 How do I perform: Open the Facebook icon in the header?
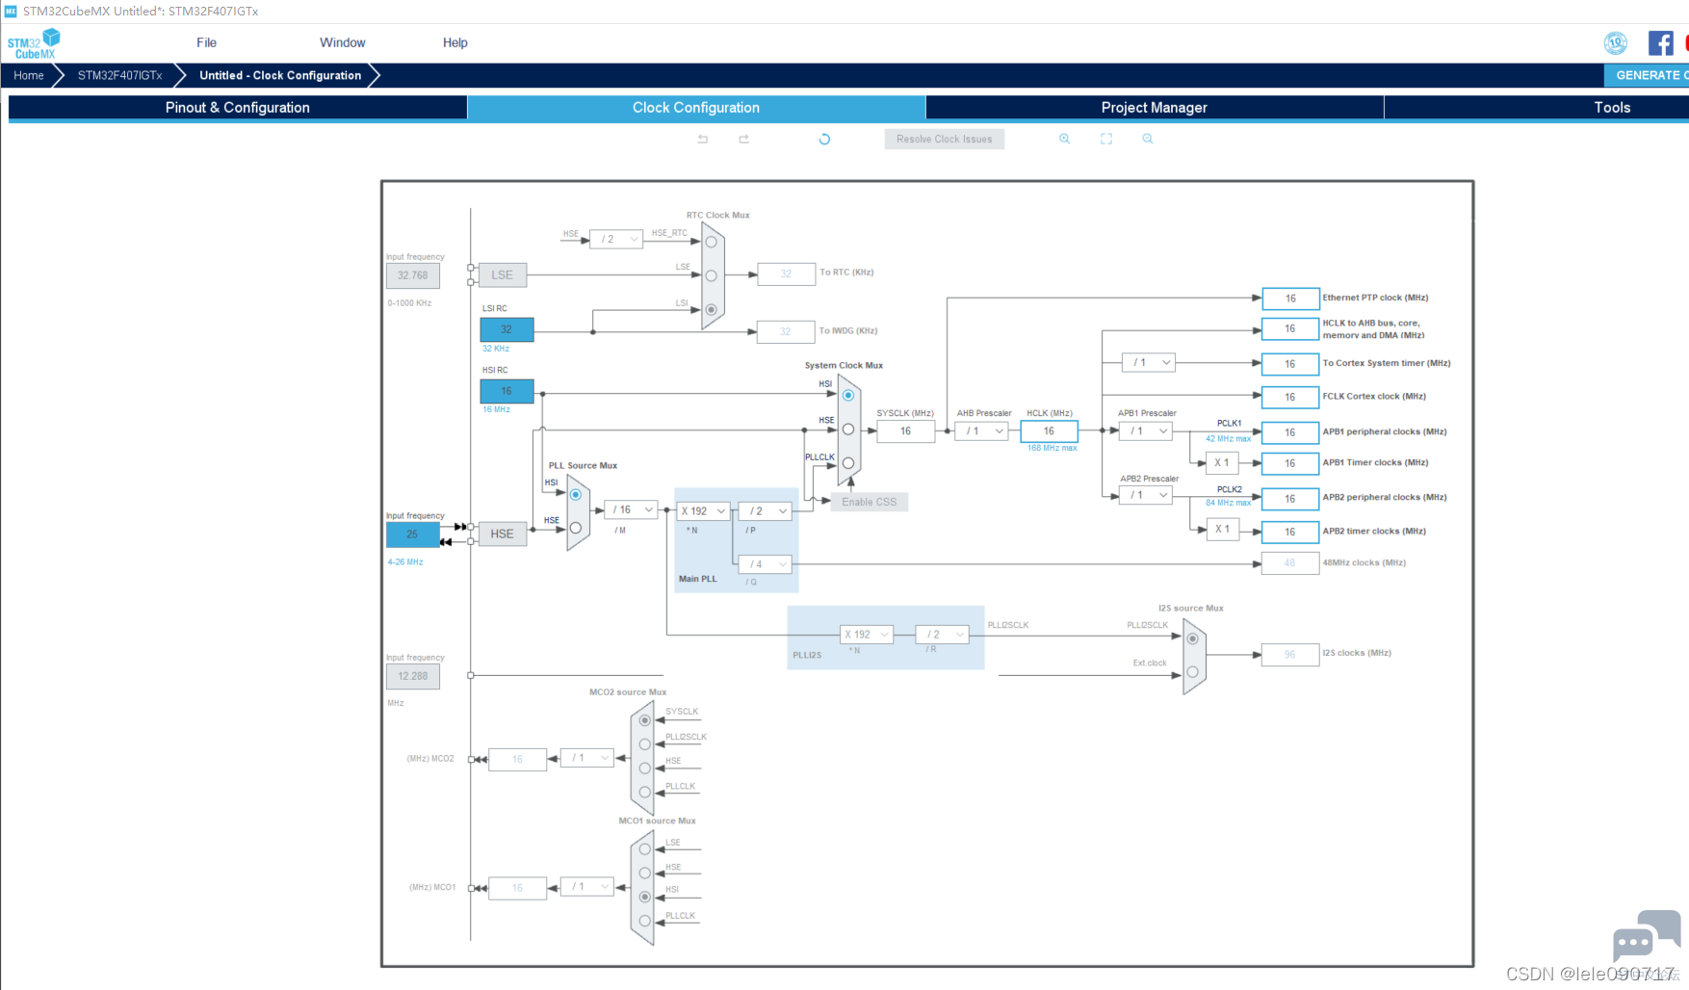point(1661,42)
